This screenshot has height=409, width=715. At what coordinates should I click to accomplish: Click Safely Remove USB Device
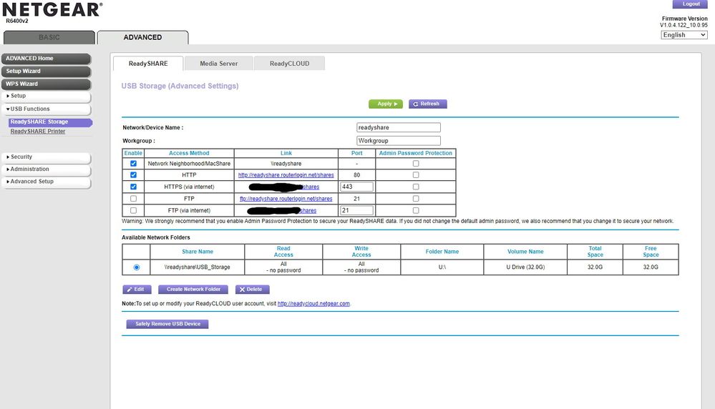point(167,324)
